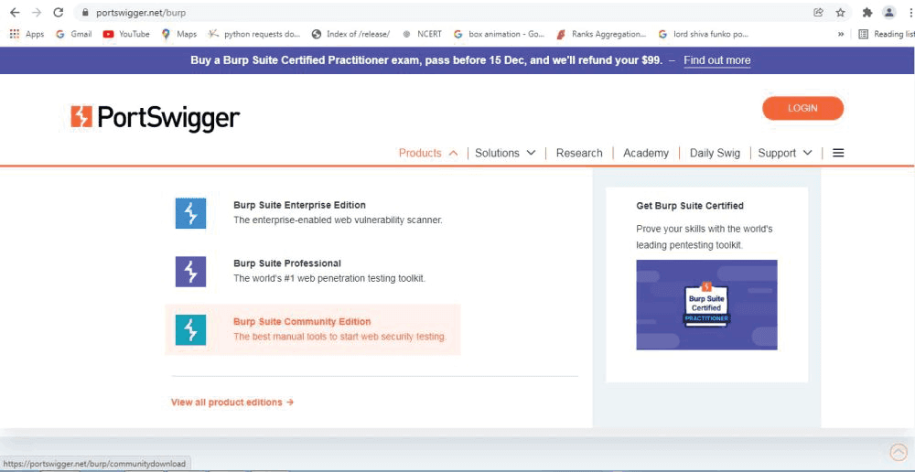Click the PortSwigger logo
Screen dimensions: 915x472
(156, 117)
